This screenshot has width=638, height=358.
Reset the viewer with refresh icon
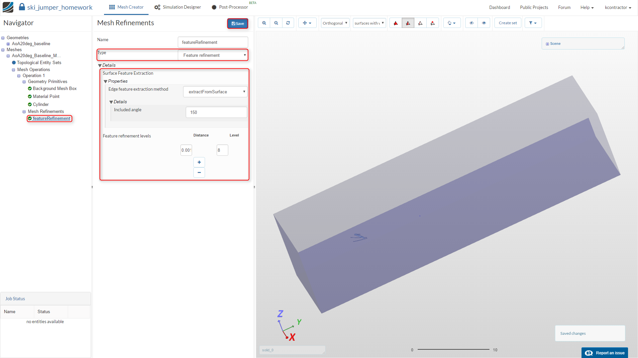point(288,23)
